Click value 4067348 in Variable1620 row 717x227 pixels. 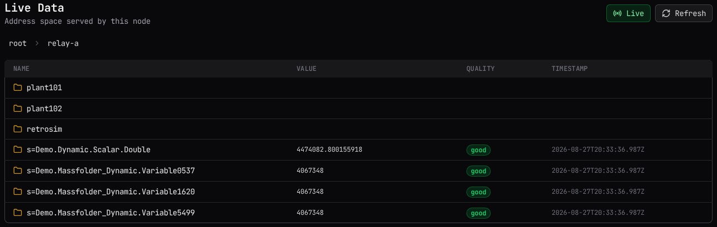tap(310, 192)
